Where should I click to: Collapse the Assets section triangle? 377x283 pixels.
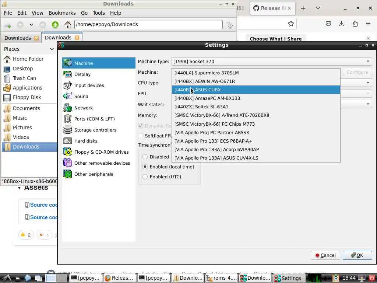click(19, 188)
